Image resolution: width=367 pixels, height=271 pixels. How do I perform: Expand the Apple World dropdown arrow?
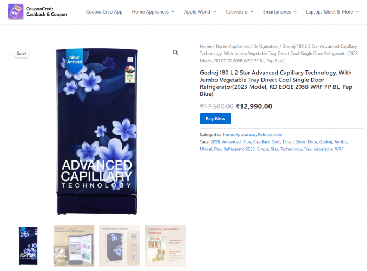coord(215,12)
